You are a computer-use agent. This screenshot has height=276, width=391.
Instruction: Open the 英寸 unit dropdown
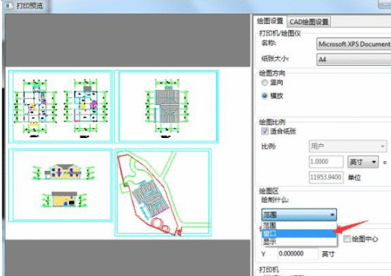363,162
